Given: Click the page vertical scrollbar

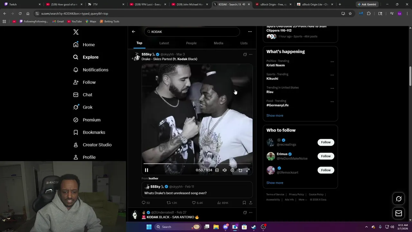Looking at the screenshot, I should tap(410, 76).
